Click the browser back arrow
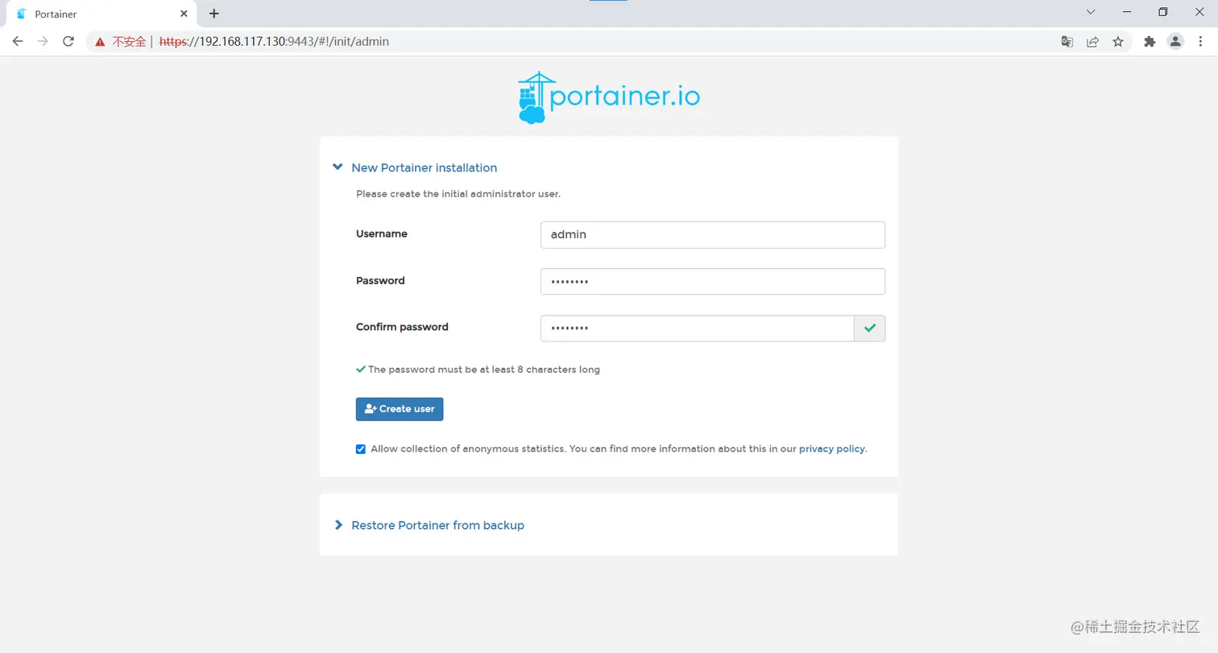The width and height of the screenshot is (1218, 653). [x=18, y=41]
